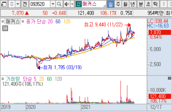Screen dimensions: 172x111
Task: Click the current price 7,870
Action: pos(18,13)
